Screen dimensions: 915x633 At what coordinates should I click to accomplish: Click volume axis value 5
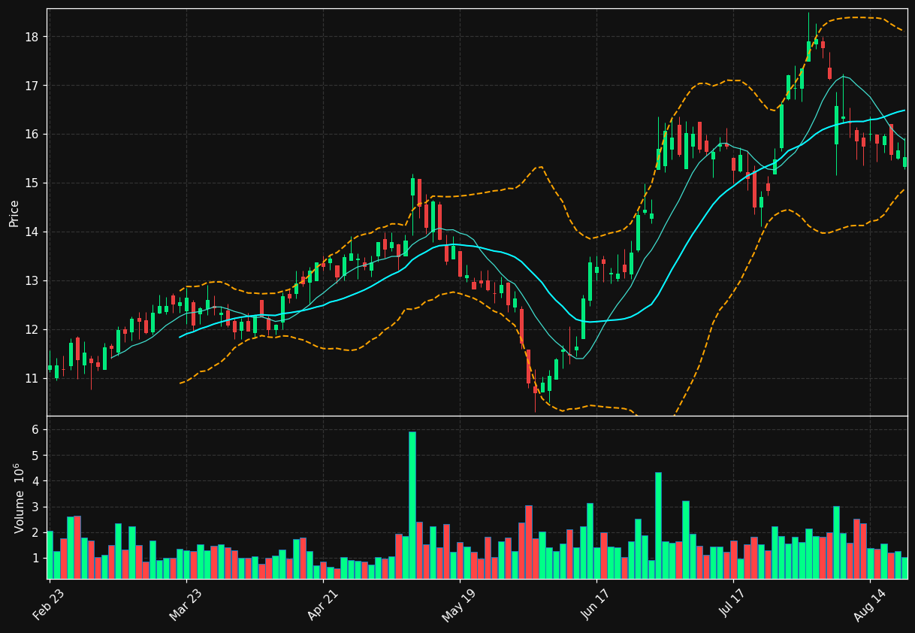(36, 456)
